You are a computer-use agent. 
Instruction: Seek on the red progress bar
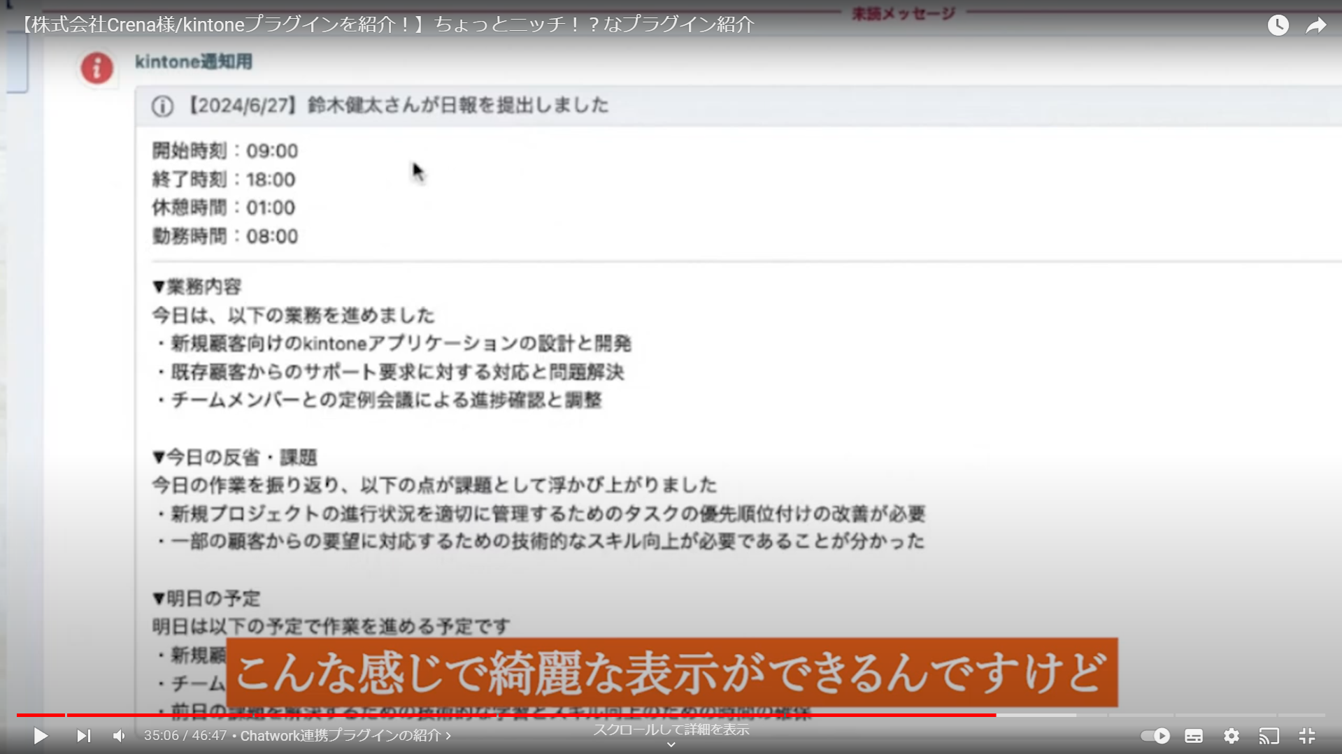506,715
